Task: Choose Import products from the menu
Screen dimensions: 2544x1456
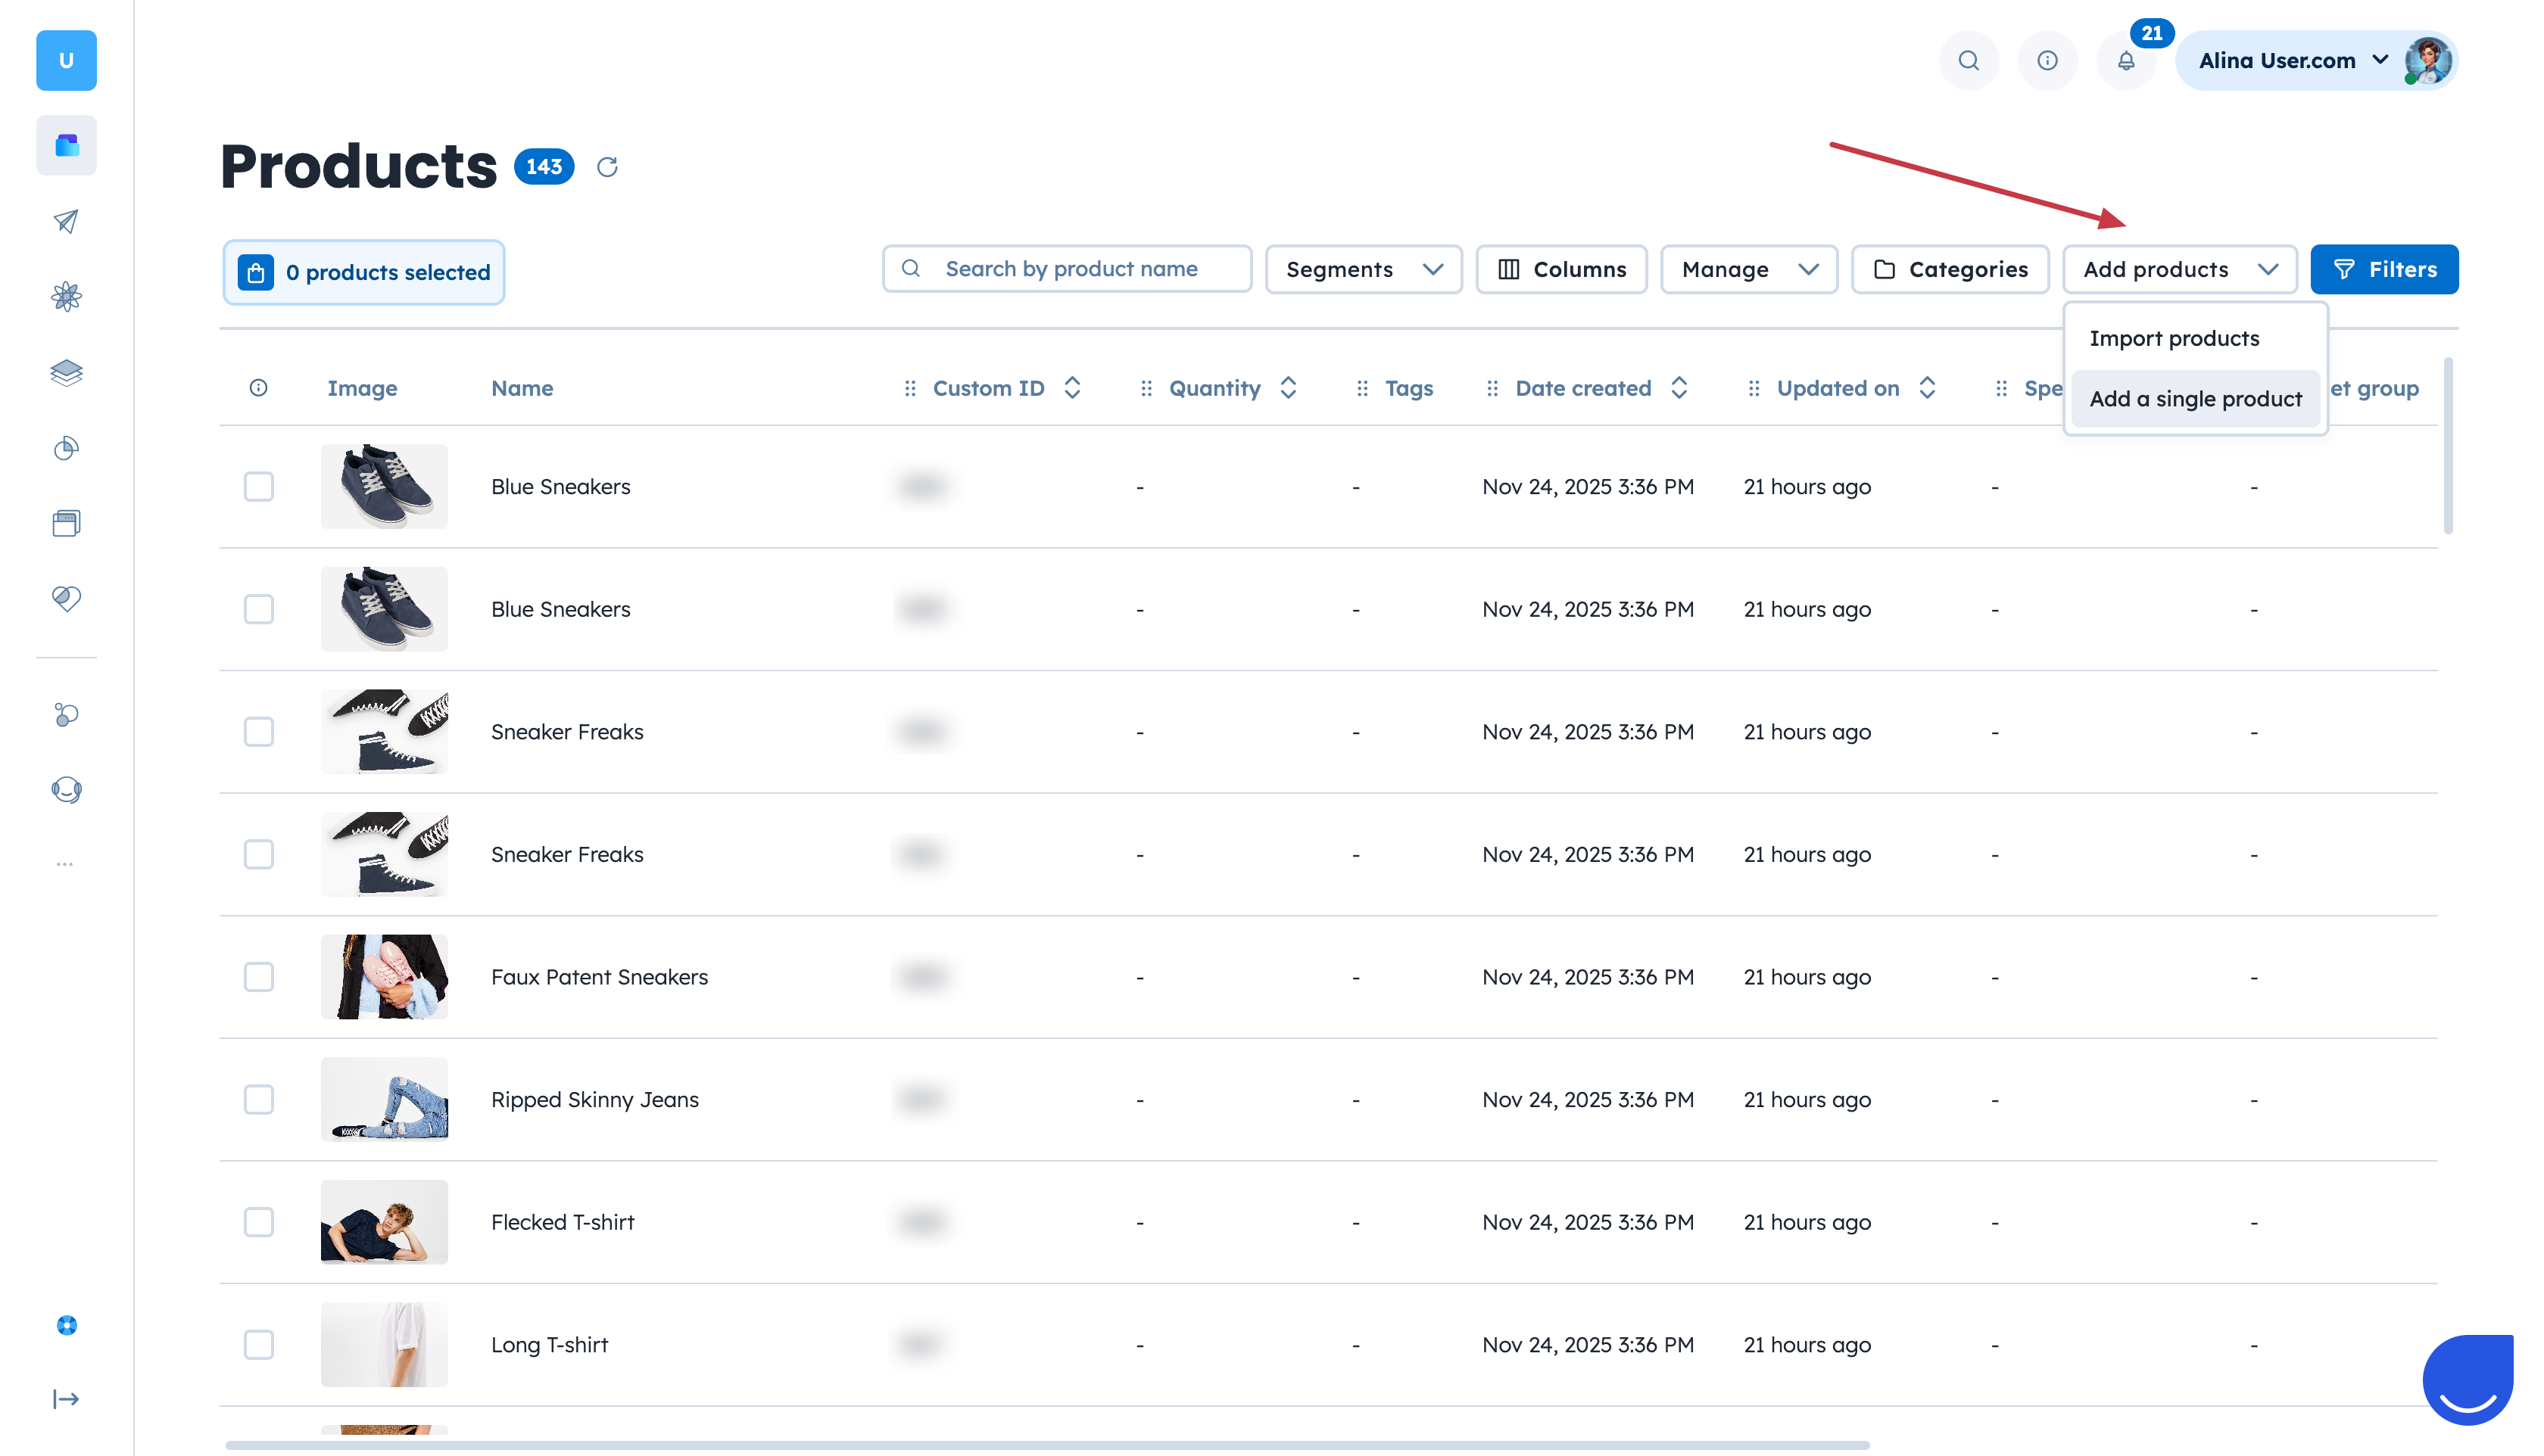Action: coord(2174,339)
